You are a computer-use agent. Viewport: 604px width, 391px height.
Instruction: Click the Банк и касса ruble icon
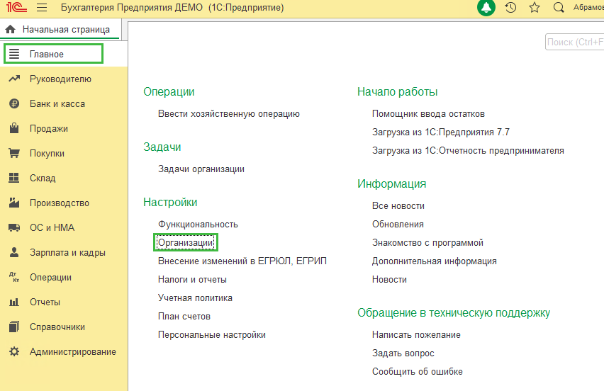click(14, 103)
